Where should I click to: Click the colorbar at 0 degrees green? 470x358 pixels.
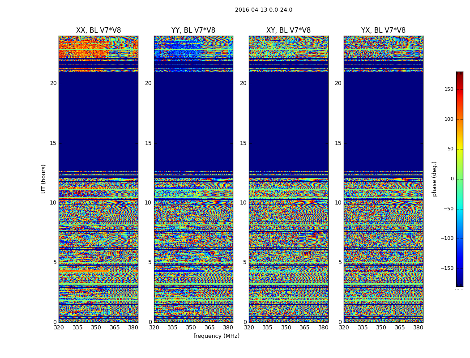click(460, 179)
